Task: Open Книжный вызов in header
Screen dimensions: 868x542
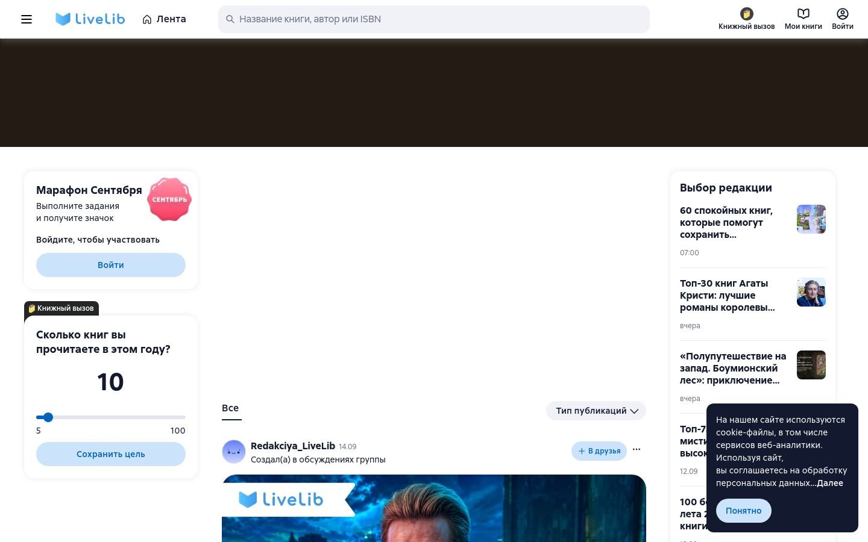Action: 746,19
